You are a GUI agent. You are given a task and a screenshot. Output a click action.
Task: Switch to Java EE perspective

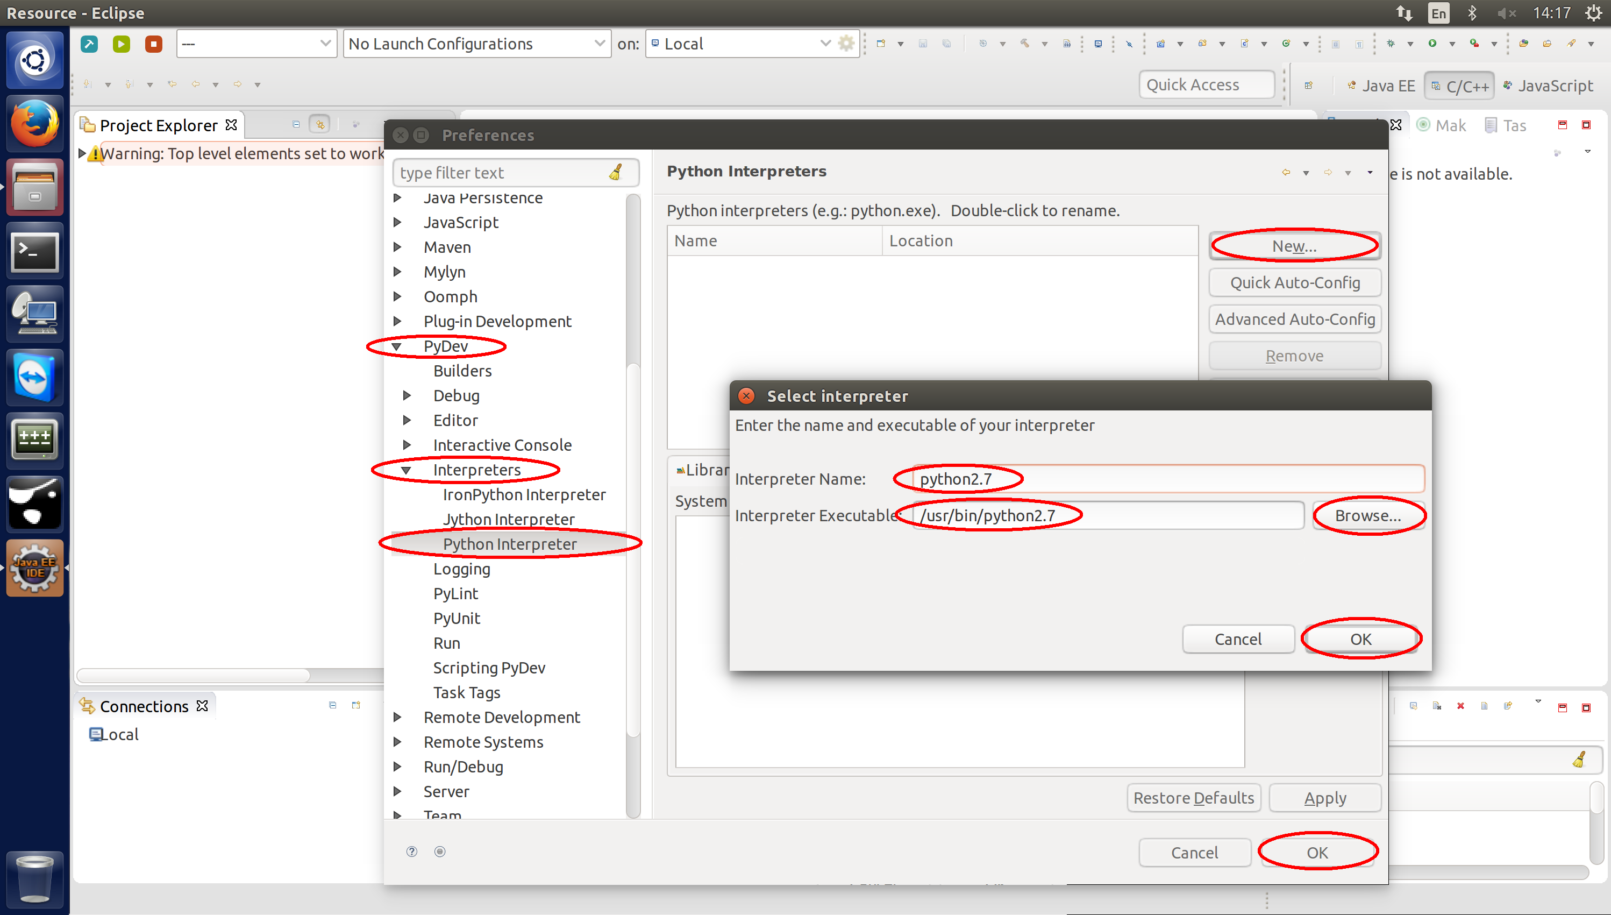1380,86
